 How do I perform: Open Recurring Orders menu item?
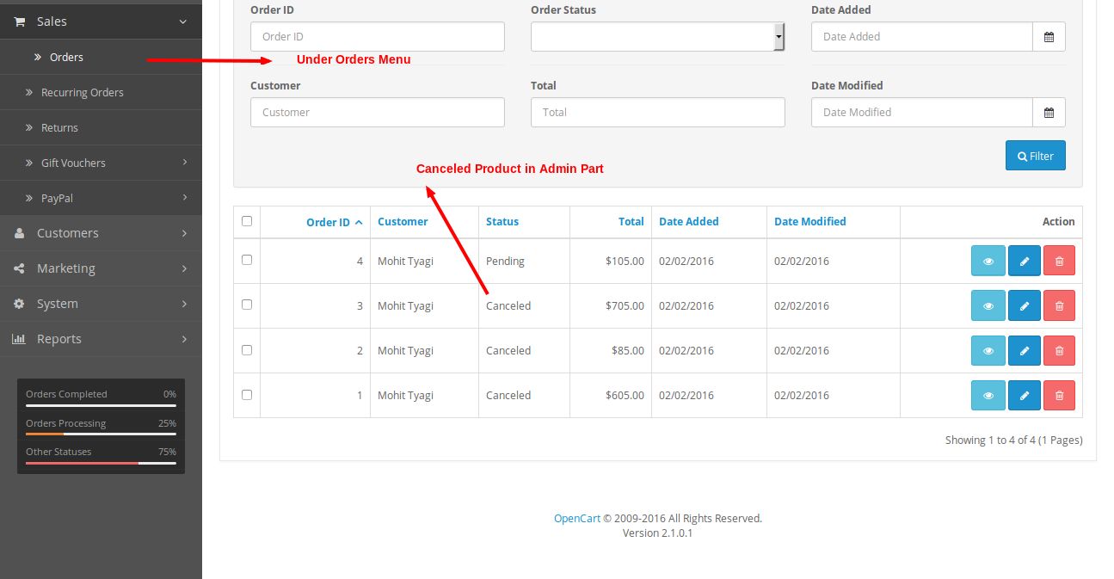tap(101, 92)
